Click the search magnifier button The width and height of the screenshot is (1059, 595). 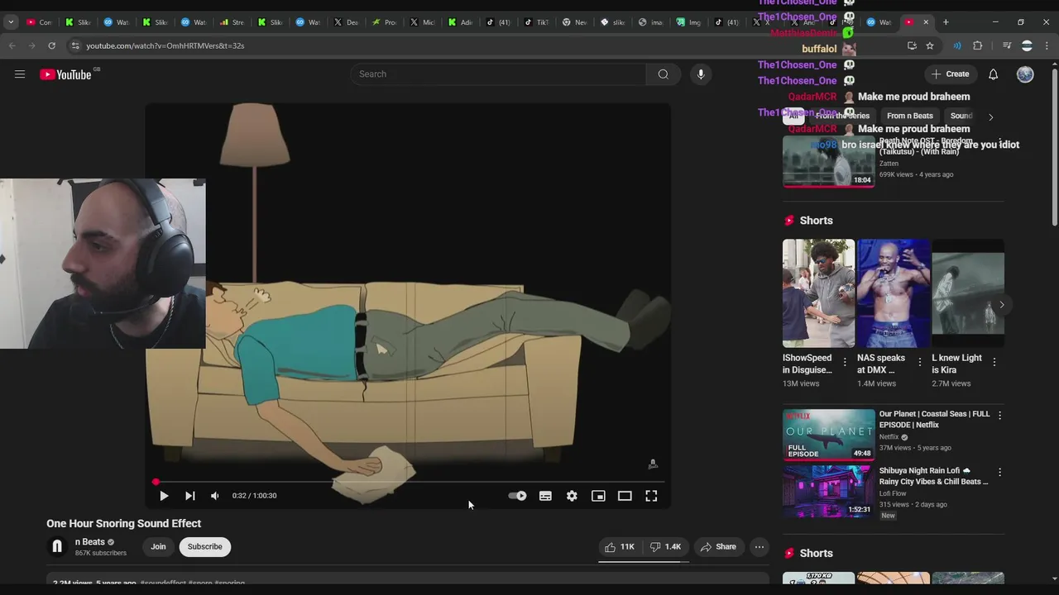point(663,74)
